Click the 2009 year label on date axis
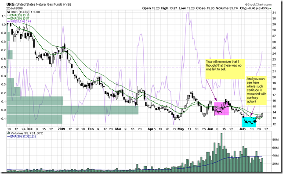 point(62,129)
